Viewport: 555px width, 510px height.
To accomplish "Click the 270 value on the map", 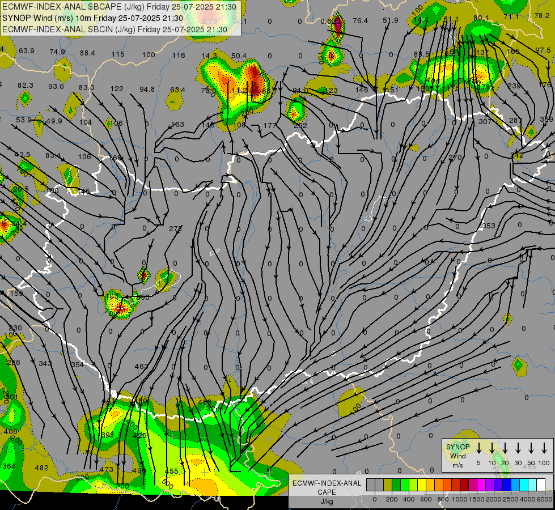I will (x=455, y=157).
